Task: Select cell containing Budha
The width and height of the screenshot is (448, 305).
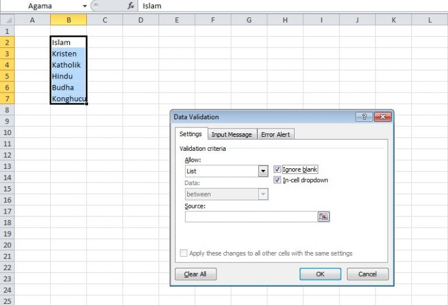Action: click(69, 87)
